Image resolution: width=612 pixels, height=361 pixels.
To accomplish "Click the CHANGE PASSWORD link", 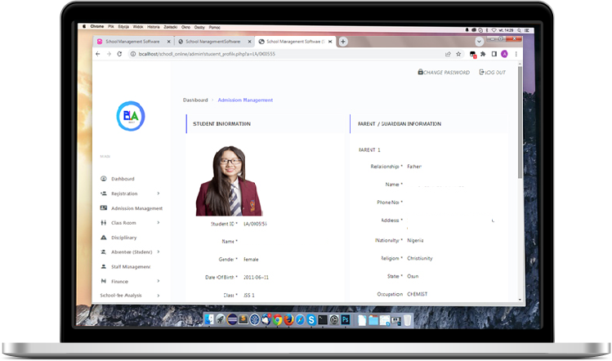I will 444,73.
